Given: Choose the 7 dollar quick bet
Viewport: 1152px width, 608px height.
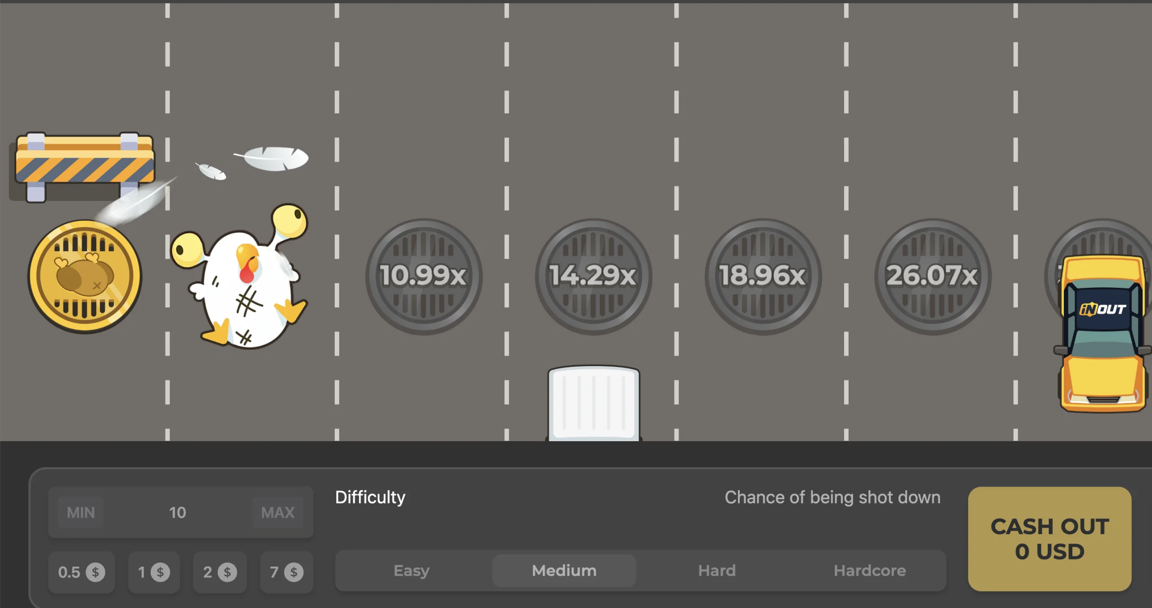Looking at the screenshot, I should click(287, 572).
